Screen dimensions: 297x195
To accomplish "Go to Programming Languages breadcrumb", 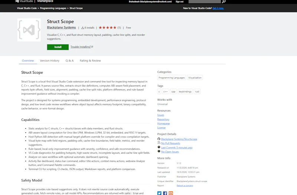I will click(x=53, y=8).
